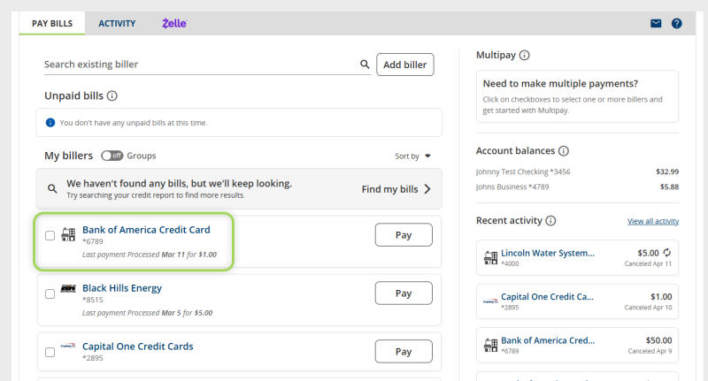The width and height of the screenshot is (708, 381).
Task: Open Bank of America Credit Card biller link
Action: click(x=146, y=230)
